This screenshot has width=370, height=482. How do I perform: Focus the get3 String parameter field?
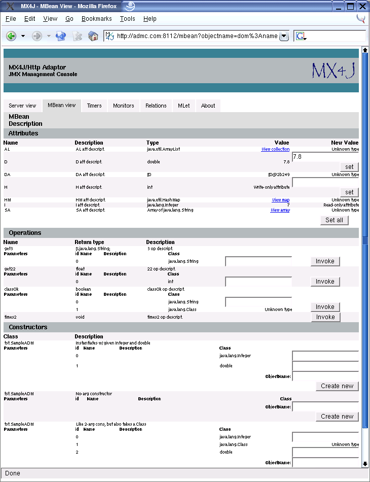tap(258, 261)
